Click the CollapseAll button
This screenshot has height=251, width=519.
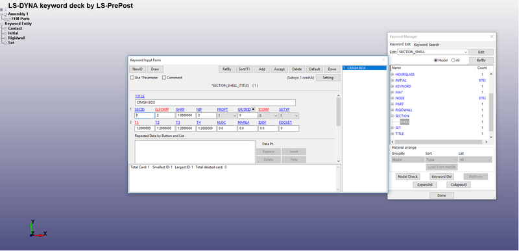(x=459, y=185)
